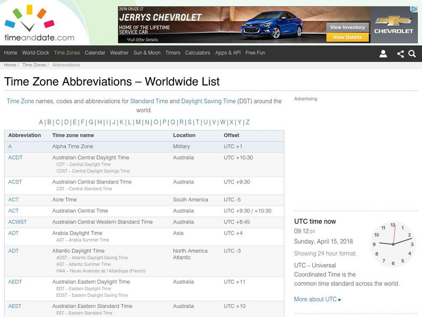Follow the Time Zone link in intro text
The image size is (422, 317).
(x=21, y=101)
